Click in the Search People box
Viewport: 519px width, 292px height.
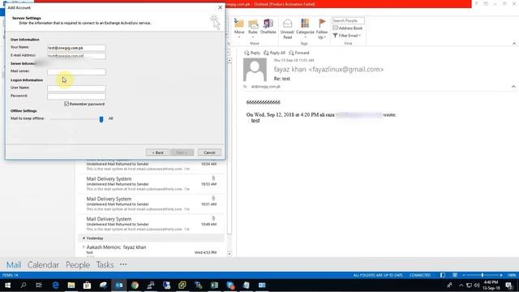click(348, 20)
